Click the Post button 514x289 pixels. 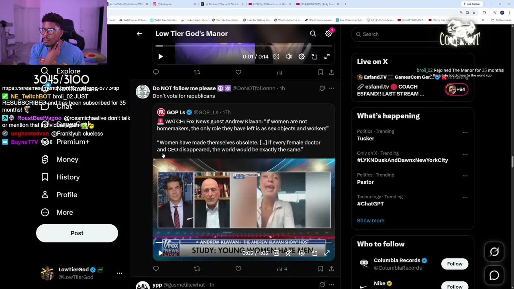click(77, 233)
